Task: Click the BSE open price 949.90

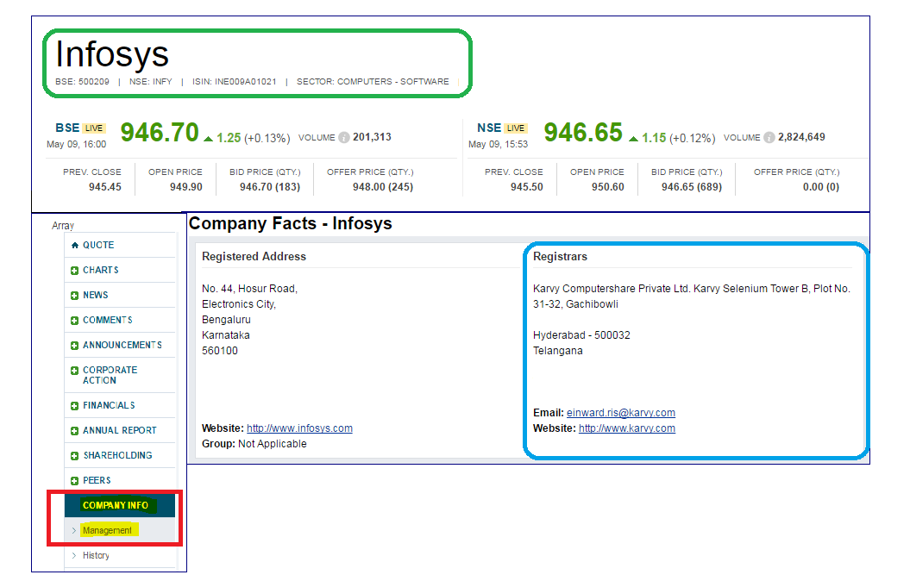Action: pos(186,187)
